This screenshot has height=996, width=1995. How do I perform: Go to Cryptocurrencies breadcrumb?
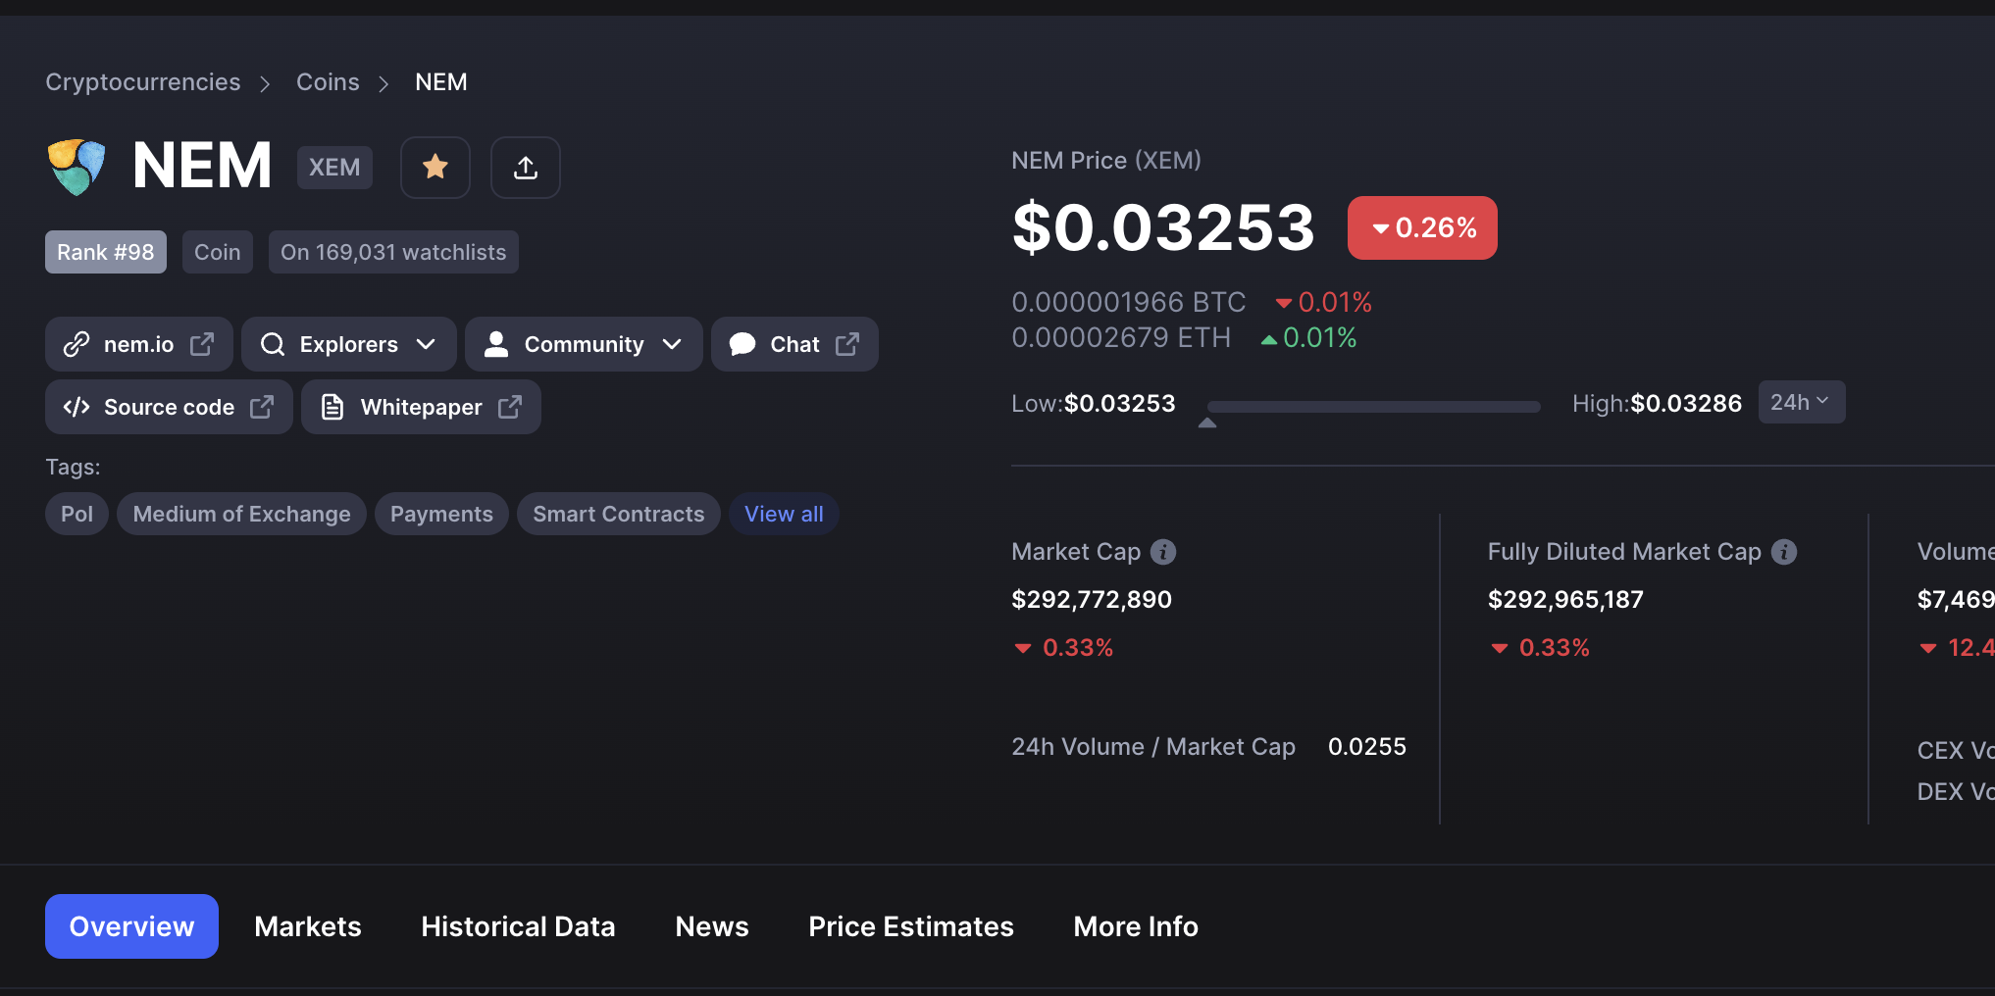[x=143, y=82]
